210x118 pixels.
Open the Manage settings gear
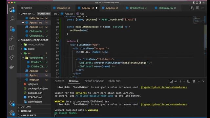click(x=12, y=113)
